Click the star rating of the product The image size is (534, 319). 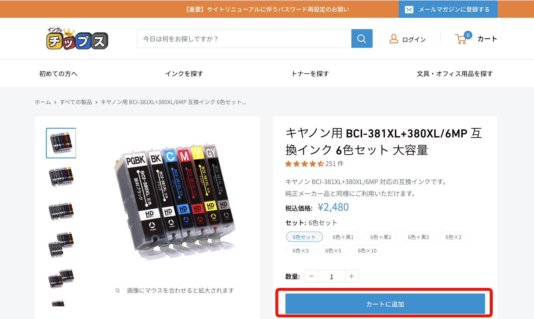(x=305, y=164)
